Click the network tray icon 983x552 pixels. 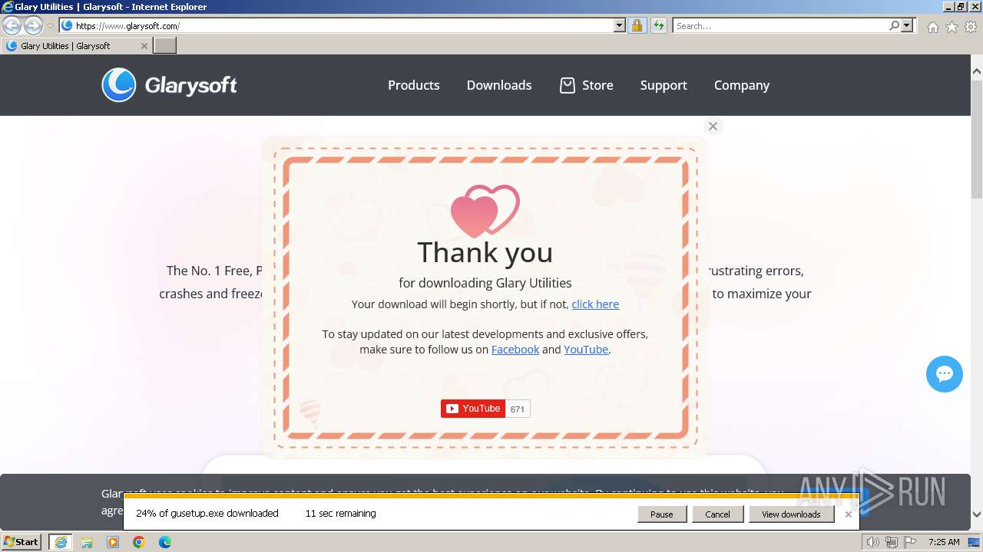point(891,542)
